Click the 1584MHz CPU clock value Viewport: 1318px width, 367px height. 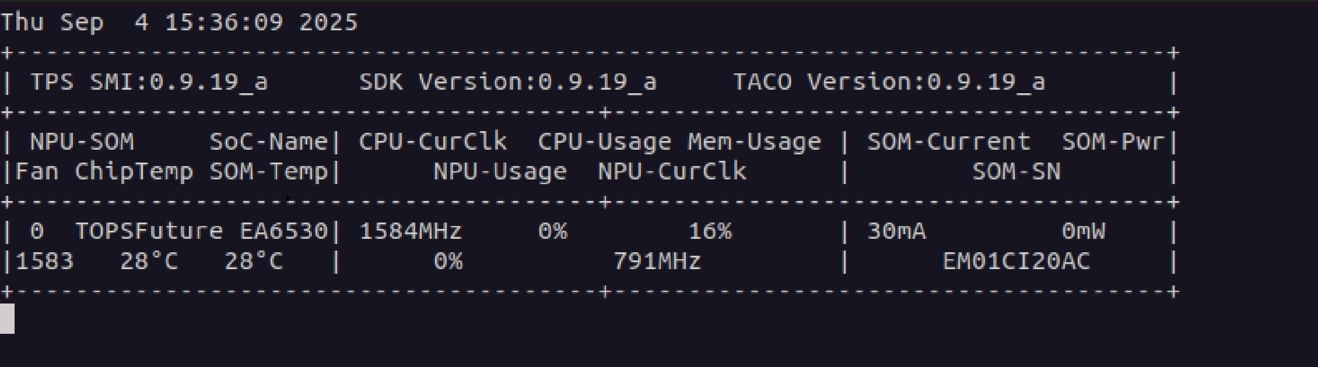(410, 231)
